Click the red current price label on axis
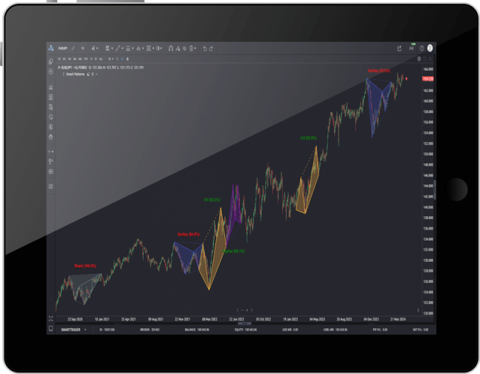This screenshot has height=374, width=480. pyautogui.click(x=428, y=79)
